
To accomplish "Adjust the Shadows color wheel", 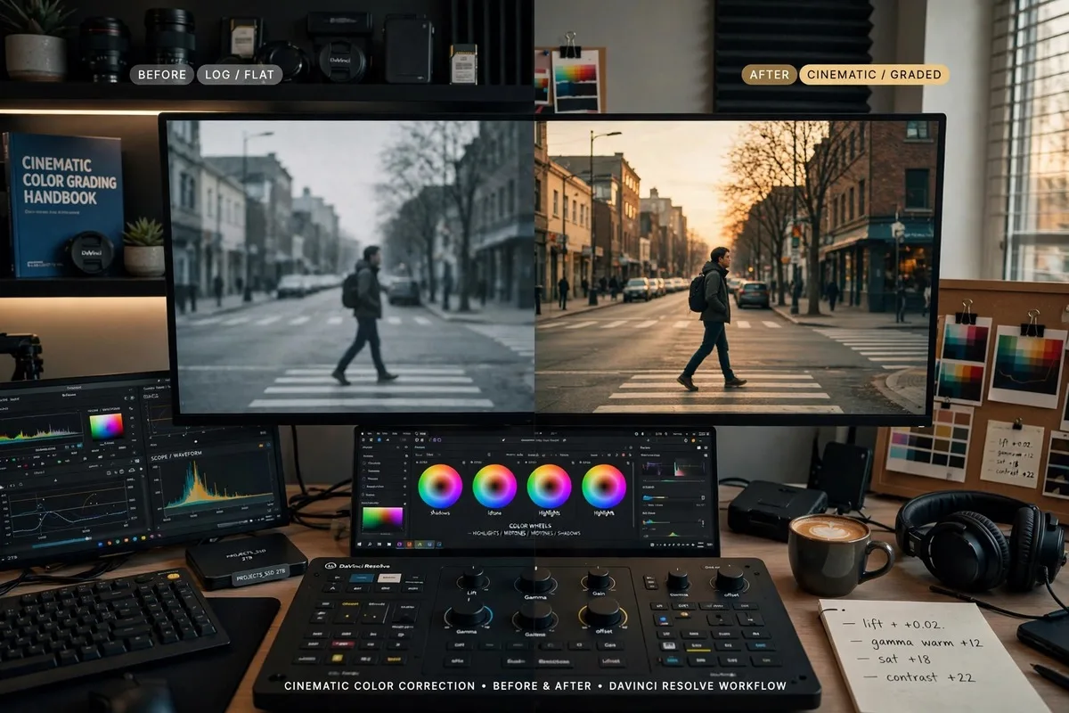I will pyautogui.click(x=440, y=486).
